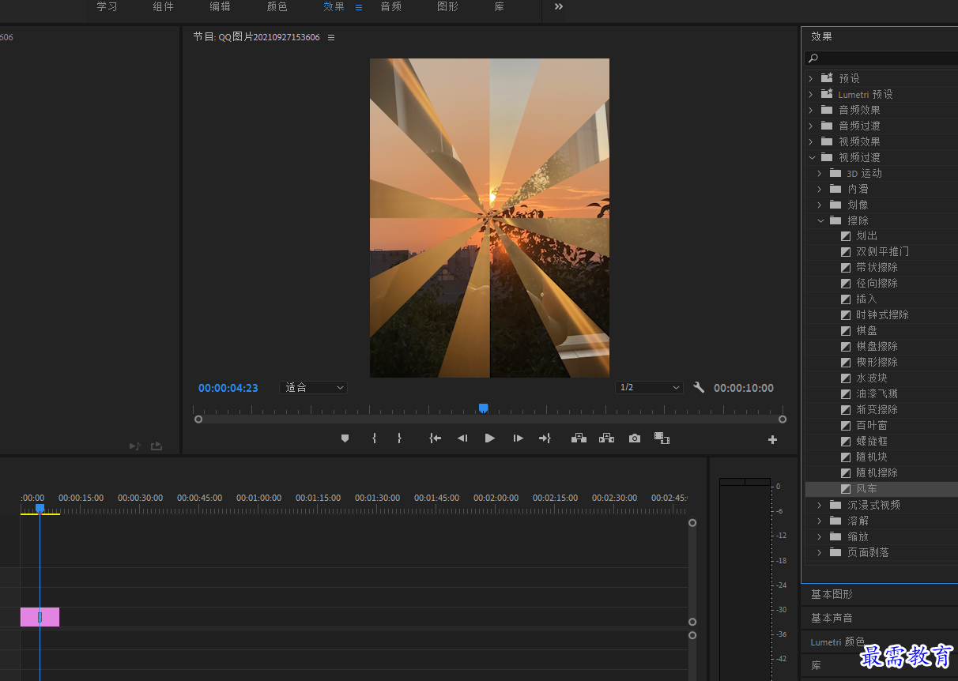Viewport: 958px width, 681px height.
Task: Open the 基本声音 panel
Action: 832,619
